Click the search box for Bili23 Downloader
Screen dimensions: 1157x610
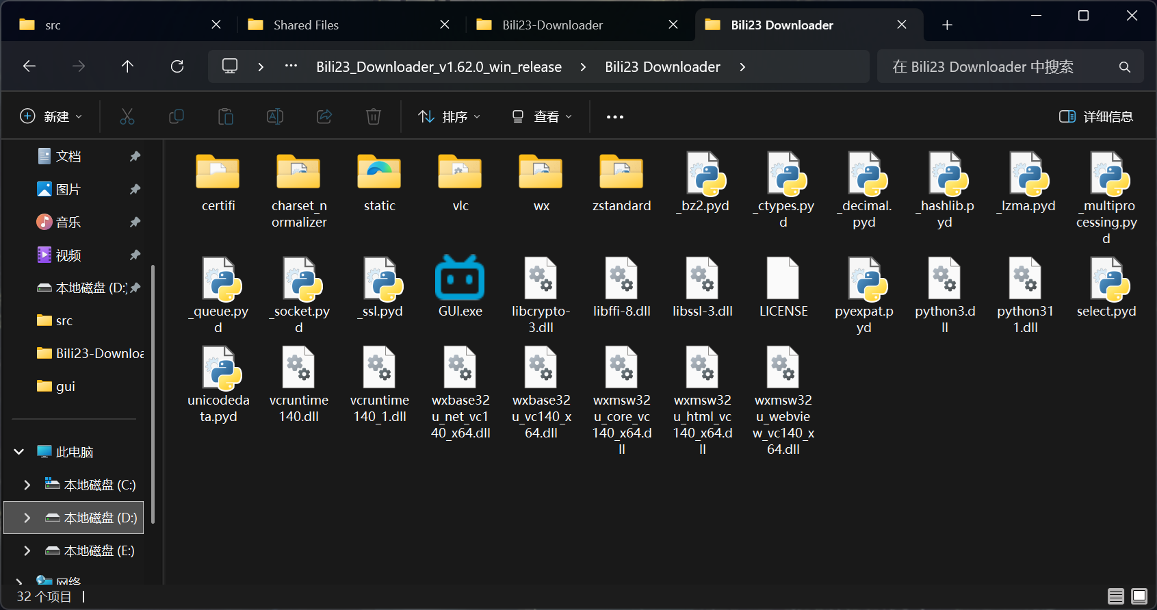(999, 66)
